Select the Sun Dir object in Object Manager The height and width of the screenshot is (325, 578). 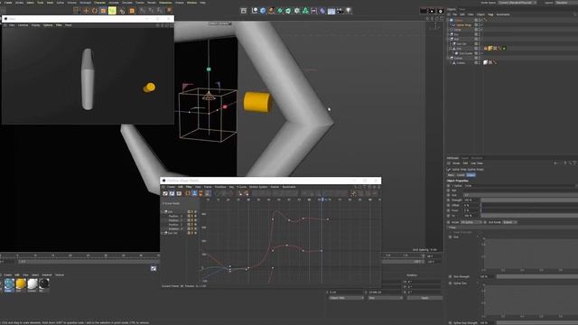point(461,44)
